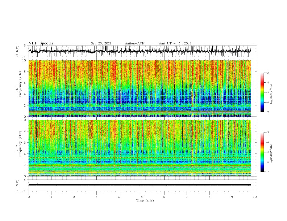Click the "4" tick on the time axis
The width and height of the screenshot is (287, 221).
(119, 197)
